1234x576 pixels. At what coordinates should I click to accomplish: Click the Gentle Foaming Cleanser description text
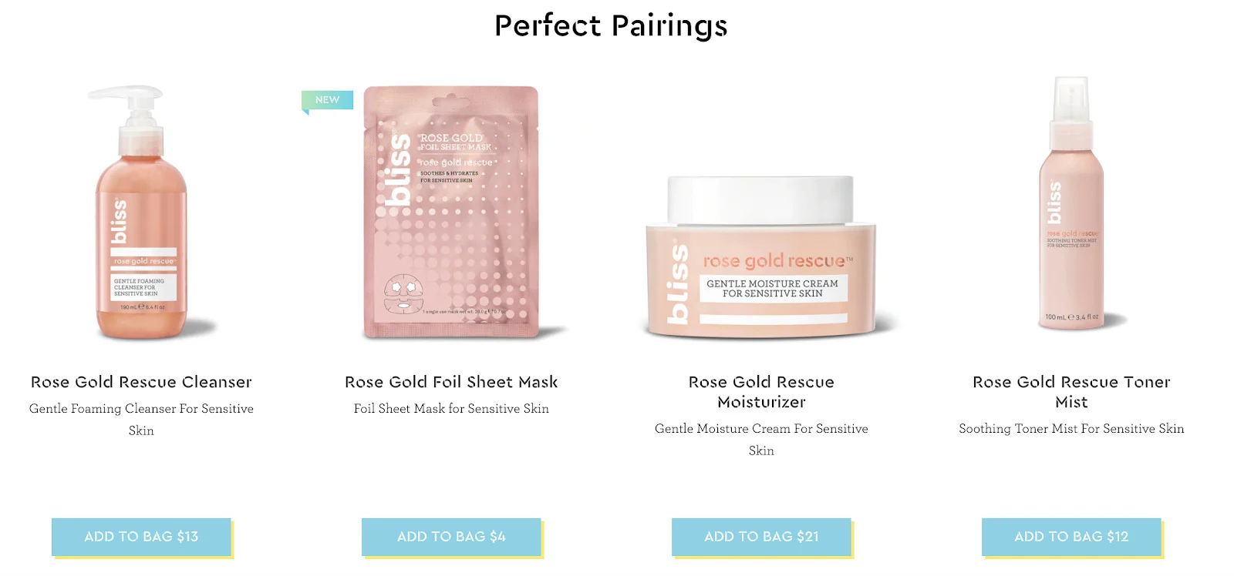pyautogui.click(x=141, y=420)
